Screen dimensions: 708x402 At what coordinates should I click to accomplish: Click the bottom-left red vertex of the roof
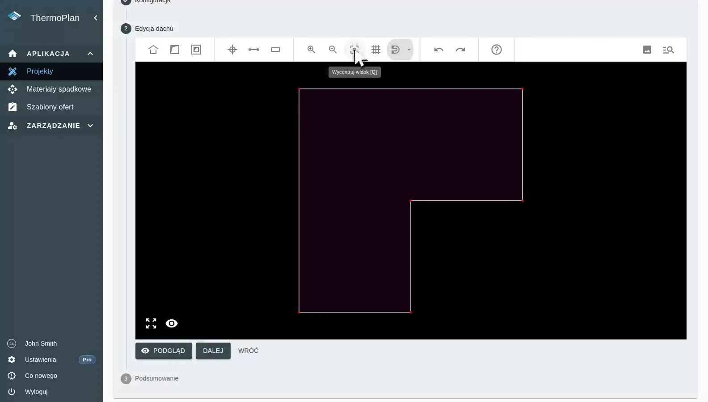coord(299,312)
